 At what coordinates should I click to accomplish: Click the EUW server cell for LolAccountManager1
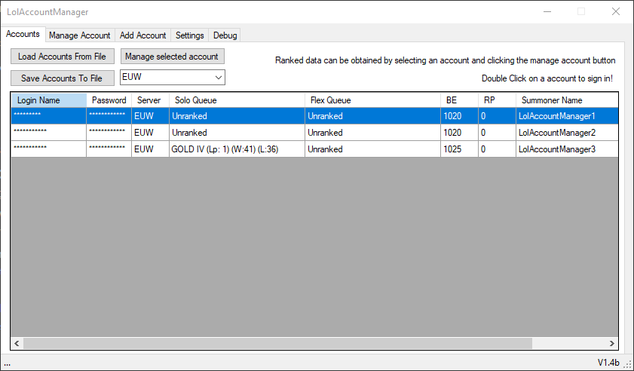(x=150, y=116)
